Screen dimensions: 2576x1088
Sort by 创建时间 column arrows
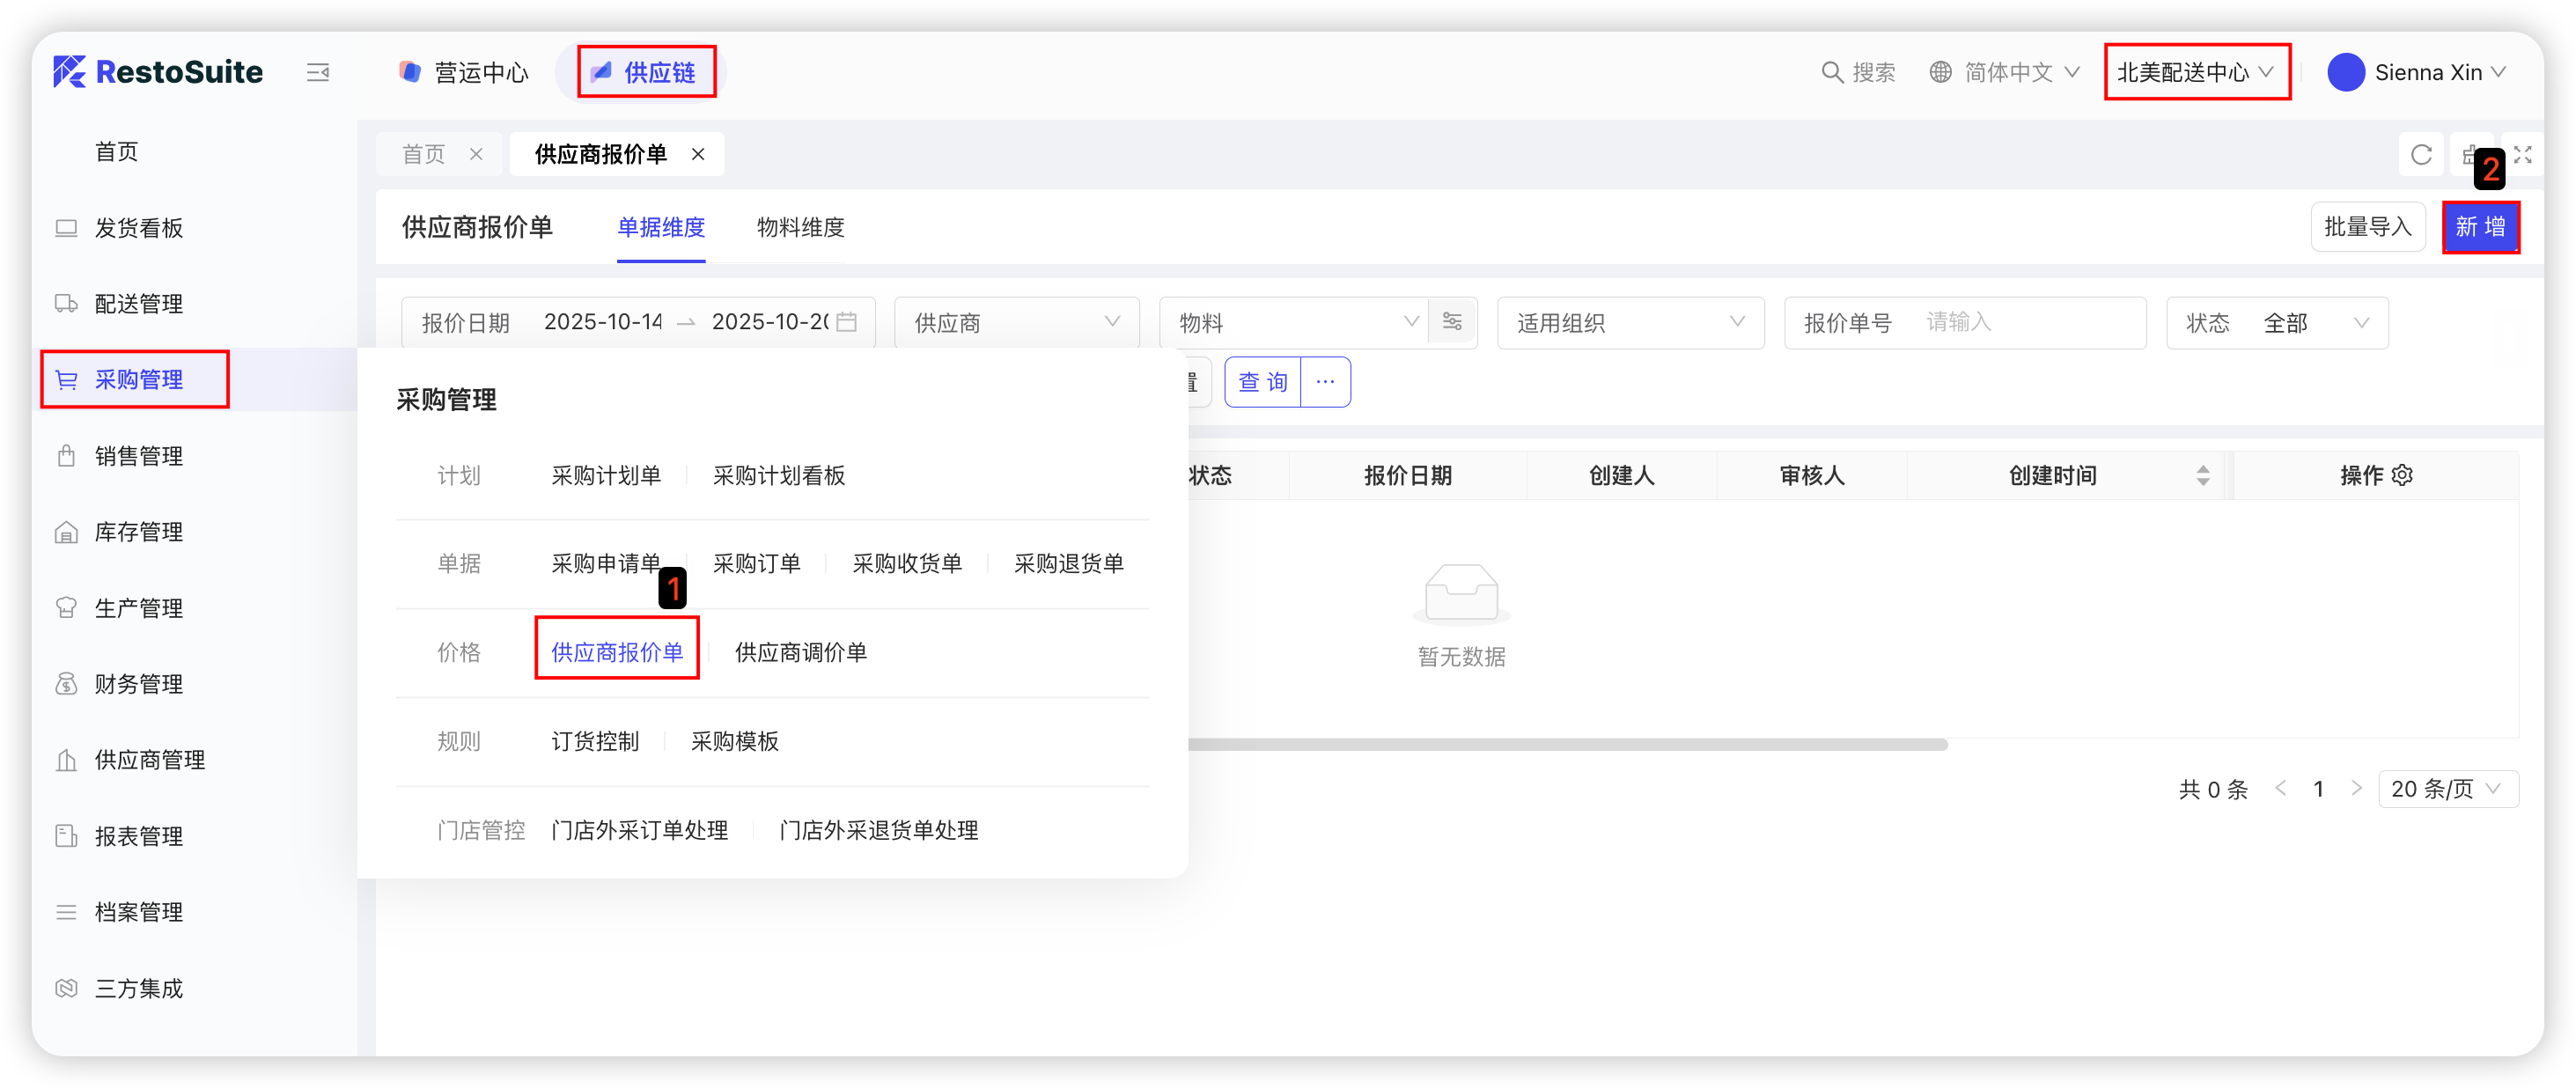click(x=2203, y=475)
